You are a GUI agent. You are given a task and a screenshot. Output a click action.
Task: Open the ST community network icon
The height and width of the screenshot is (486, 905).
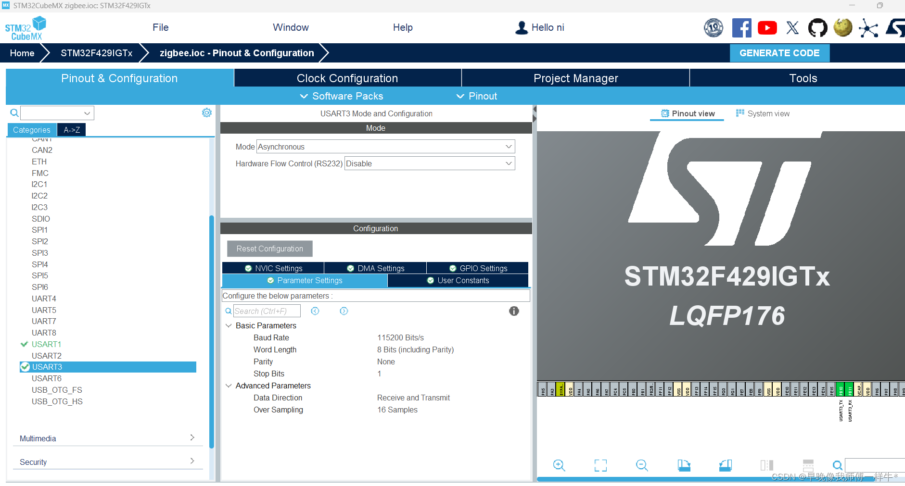pos(868,28)
